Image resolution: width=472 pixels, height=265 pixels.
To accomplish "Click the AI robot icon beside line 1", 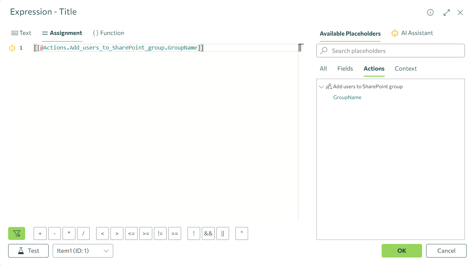I will (12, 48).
